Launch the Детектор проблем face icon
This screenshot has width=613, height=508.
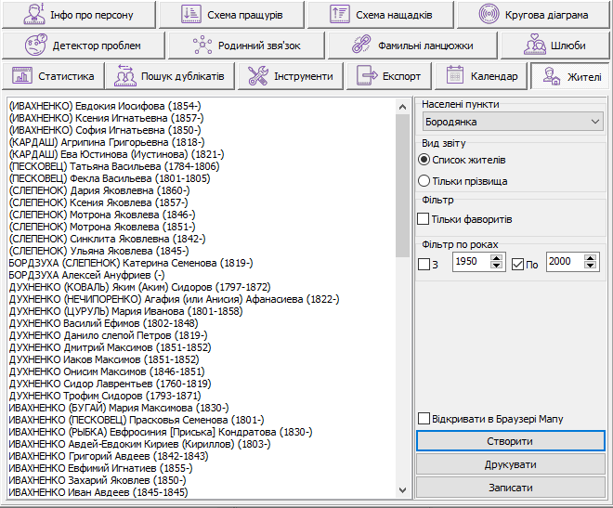click(35, 46)
